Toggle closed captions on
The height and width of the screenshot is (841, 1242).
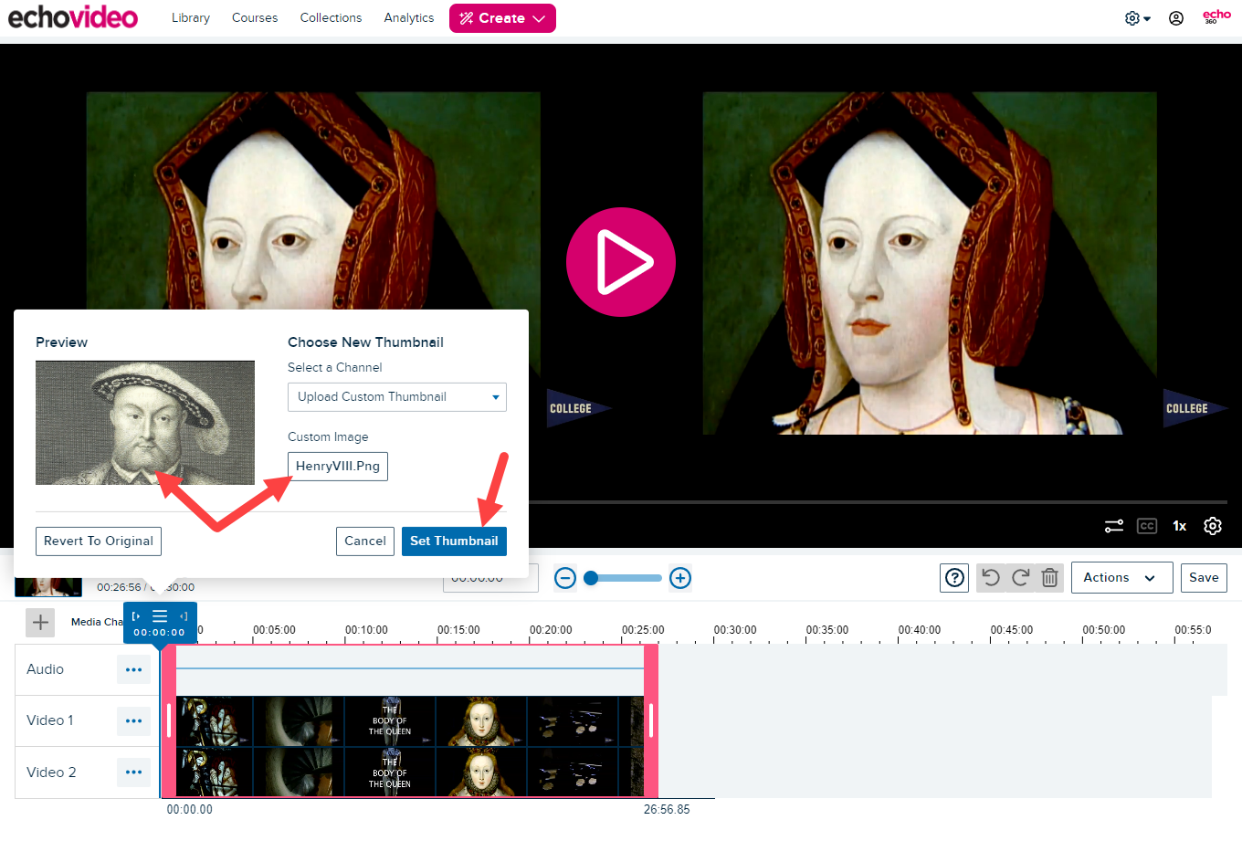(1147, 526)
